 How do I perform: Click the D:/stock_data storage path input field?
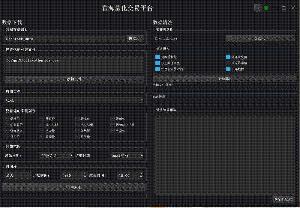click(x=64, y=38)
